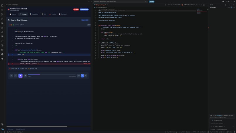This screenshot has height=133, width=236.
Task: Filter chat sessions
Action: (231, 7)
